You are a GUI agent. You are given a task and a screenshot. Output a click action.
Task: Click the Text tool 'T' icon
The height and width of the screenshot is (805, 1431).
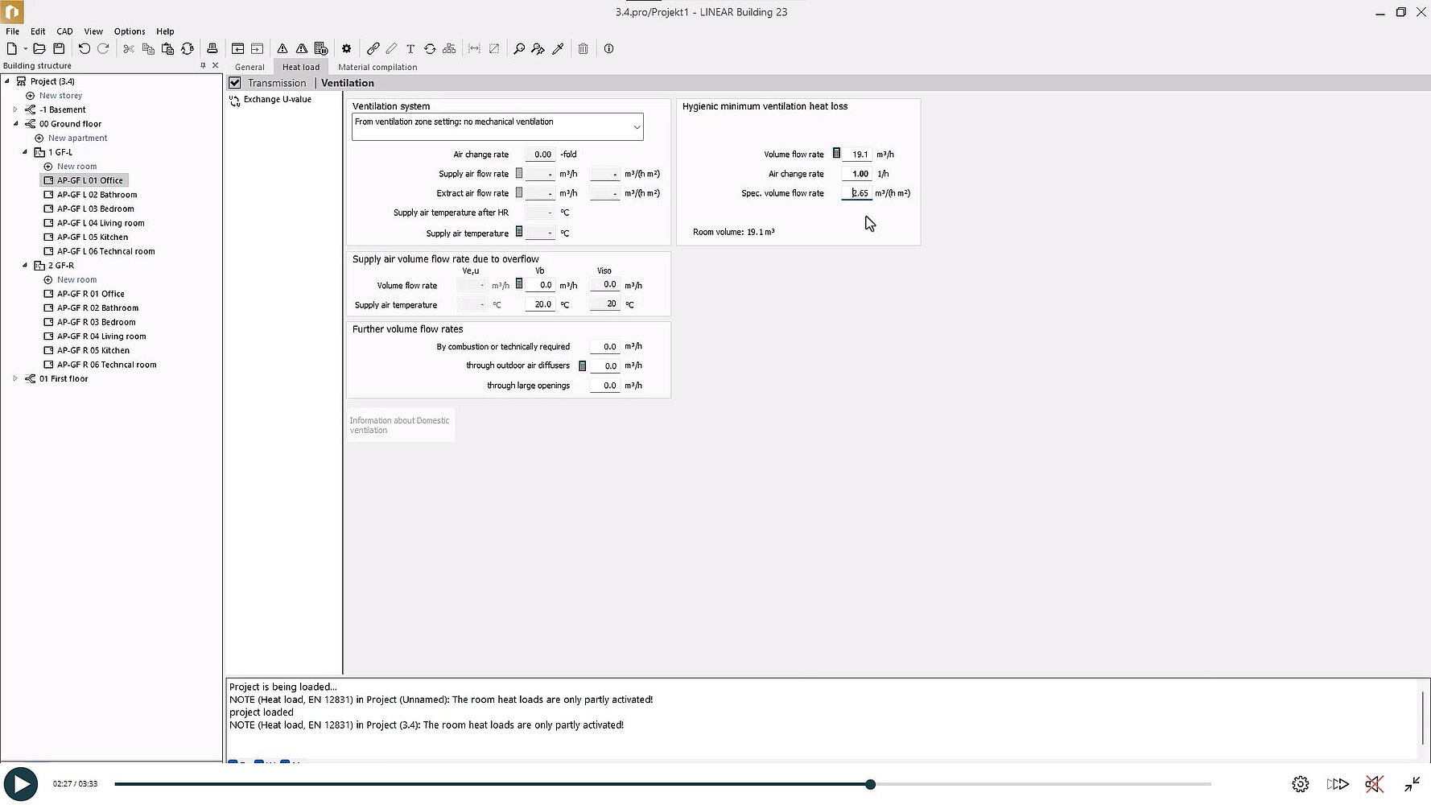tap(410, 49)
